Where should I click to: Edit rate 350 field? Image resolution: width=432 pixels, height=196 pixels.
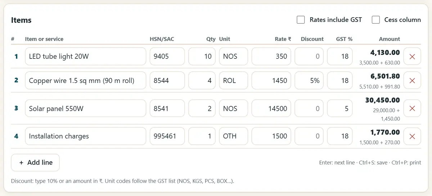point(271,56)
